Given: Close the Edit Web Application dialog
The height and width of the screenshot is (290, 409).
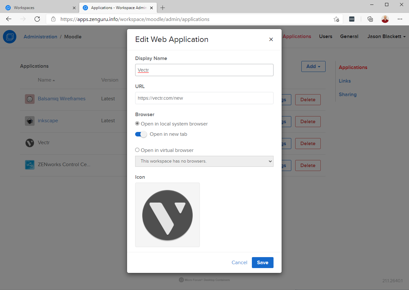Looking at the screenshot, I should tap(271, 39).
